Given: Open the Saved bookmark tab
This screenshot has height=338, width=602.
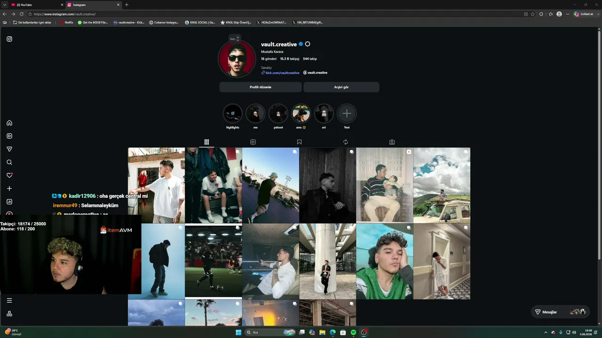Looking at the screenshot, I should pos(299,142).
